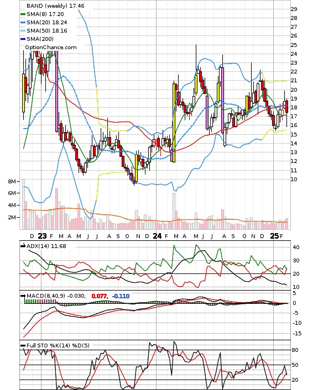
Task: Click the price level 29 on right axis
Action: 294,9
